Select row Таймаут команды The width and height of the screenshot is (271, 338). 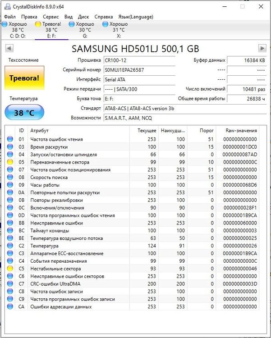[132, 230]
